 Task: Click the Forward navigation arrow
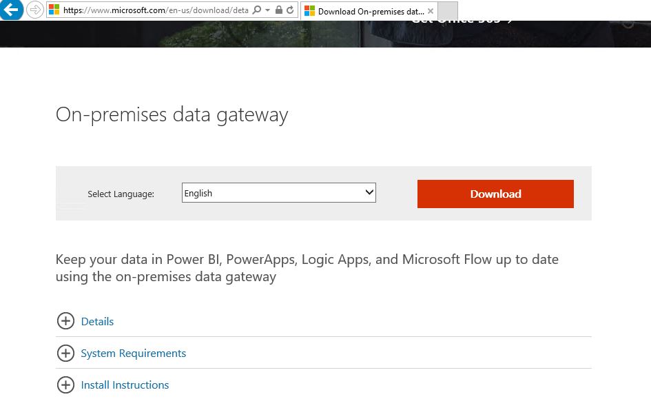[35, 10]
